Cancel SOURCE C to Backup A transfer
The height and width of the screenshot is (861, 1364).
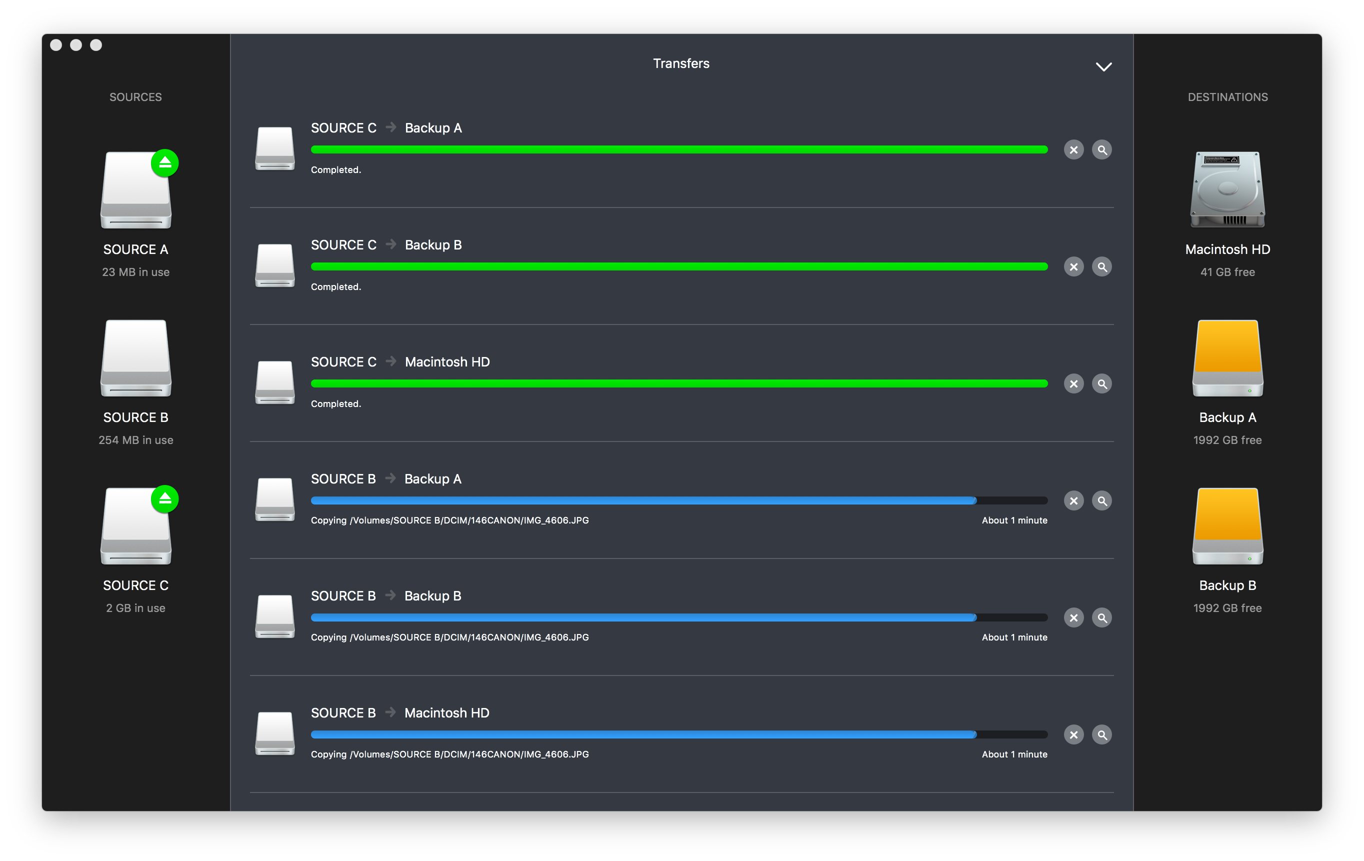1073,150
